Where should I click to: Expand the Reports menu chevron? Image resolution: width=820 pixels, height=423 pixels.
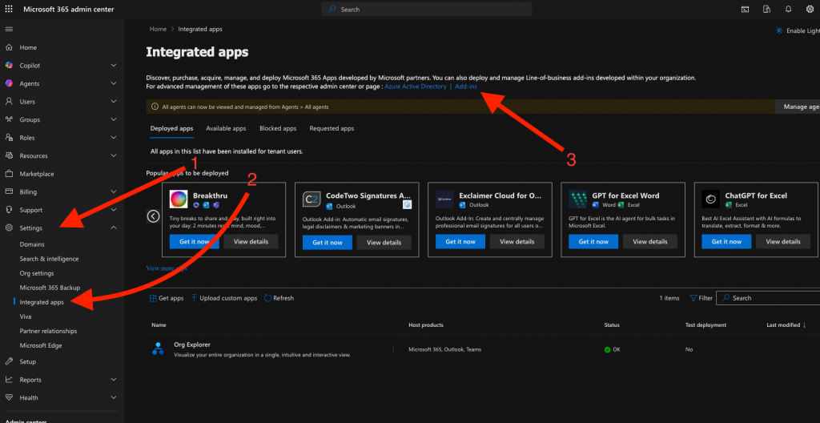click(x=114, y=380)
